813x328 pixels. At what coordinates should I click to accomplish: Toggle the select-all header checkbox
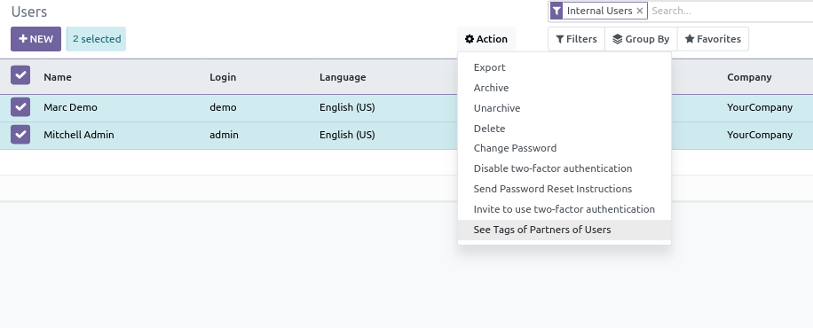pyautogui.click(x=20, y=75)
